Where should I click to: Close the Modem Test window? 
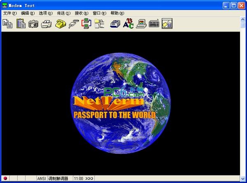click(x=241, y=5)
